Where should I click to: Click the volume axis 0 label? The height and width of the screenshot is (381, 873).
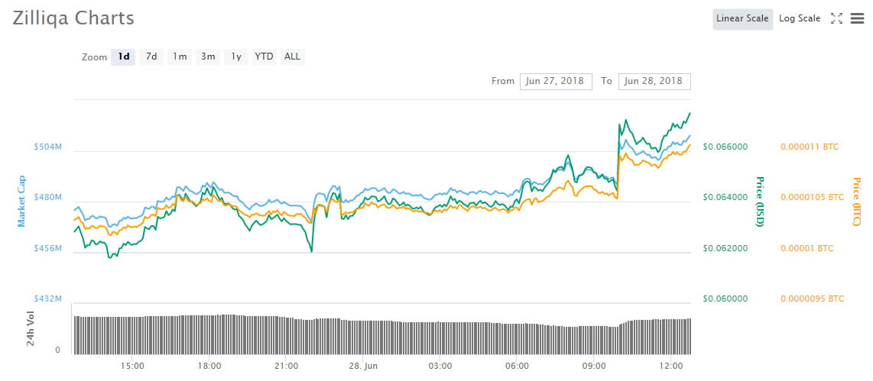pos(58,350)
